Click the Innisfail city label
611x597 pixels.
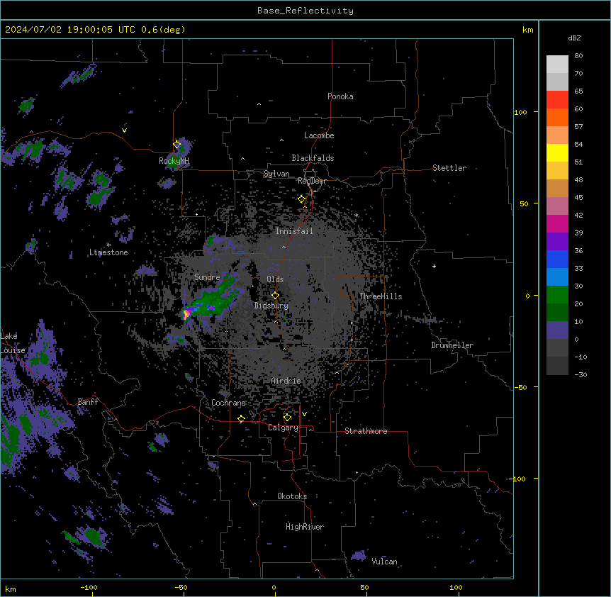[294, 231]
